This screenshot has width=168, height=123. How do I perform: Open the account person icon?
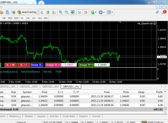[7, 12]
